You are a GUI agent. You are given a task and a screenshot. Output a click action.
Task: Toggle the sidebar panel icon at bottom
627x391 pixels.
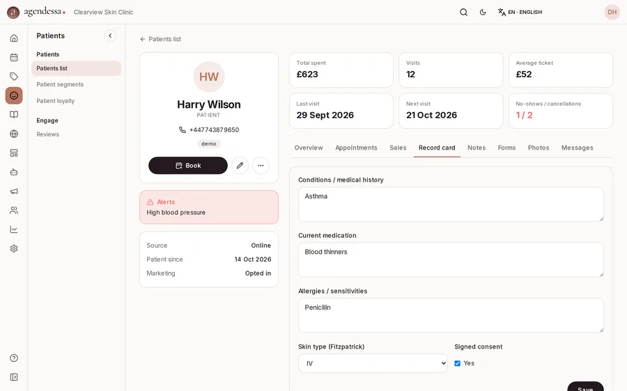[x=14, y=377]
